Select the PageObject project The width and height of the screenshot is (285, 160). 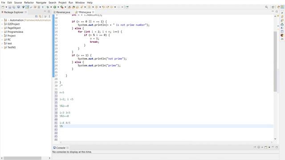point(14,28)
